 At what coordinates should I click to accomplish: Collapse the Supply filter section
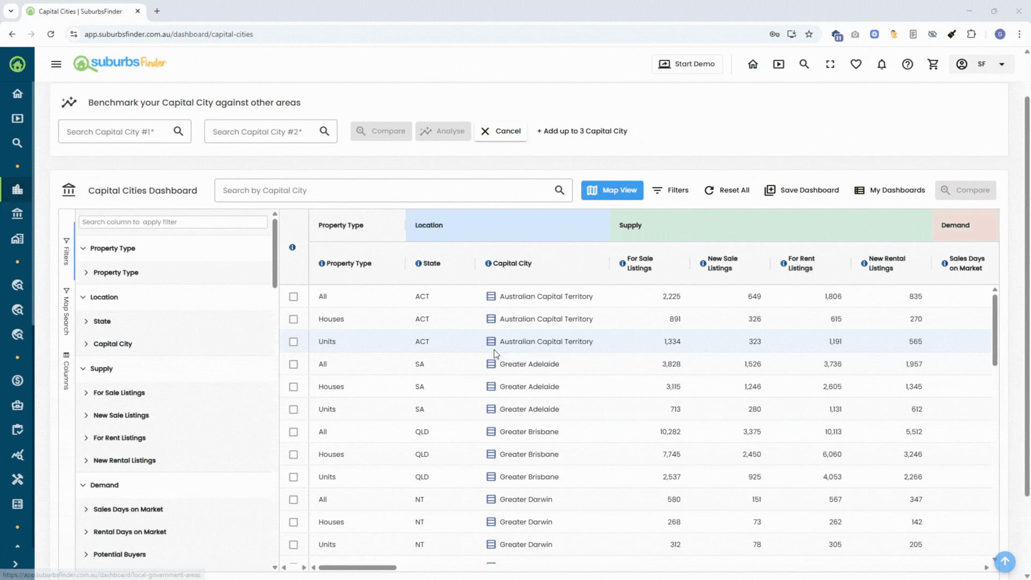[83, 368]
